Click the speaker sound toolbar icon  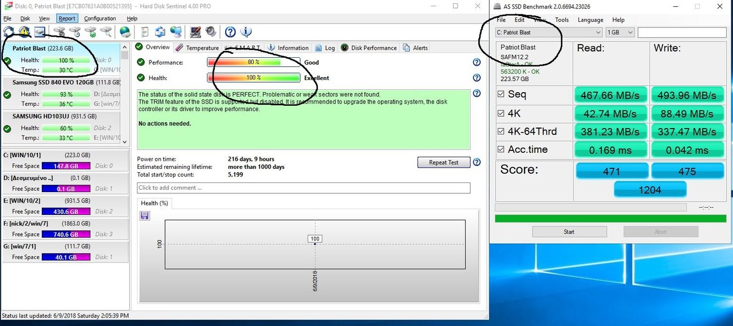click(x=211, y=32)
